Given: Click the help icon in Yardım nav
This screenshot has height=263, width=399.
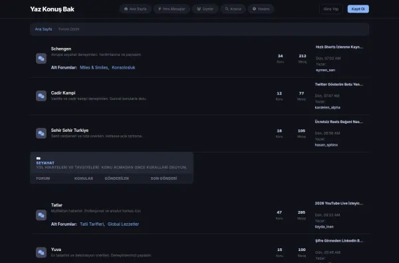Looking at the screenshot, I should [x=254, y=9].
